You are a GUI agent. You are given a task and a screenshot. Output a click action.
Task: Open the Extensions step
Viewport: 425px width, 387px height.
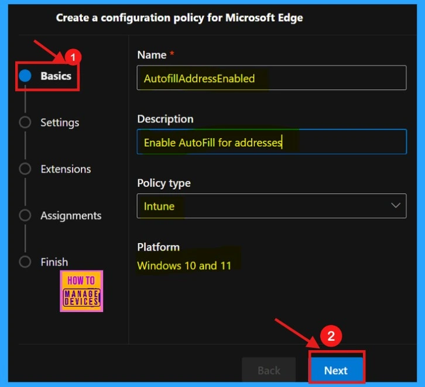(66, 169)
